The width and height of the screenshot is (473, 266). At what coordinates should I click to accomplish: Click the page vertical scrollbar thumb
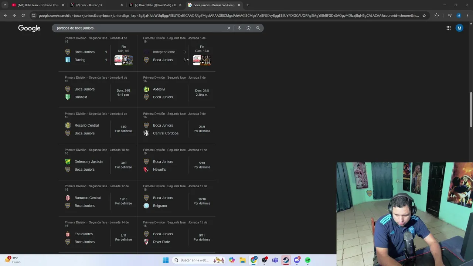(471, 110)
